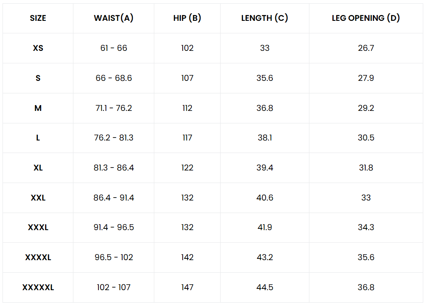Select the XS size row label
427x306 pixels.
38,48
